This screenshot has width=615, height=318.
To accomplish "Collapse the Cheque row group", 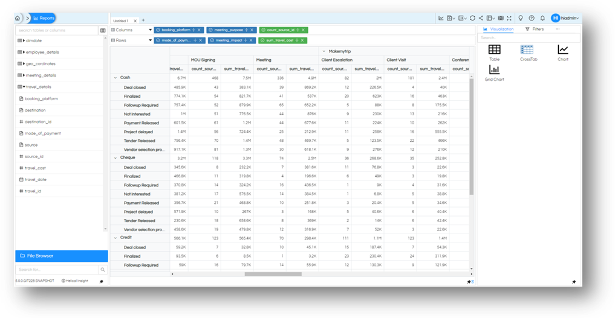I will point(116,157).
